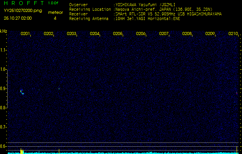The image size is (242, 154).
Task: Click the 0201 time marker
Action: 25,33
